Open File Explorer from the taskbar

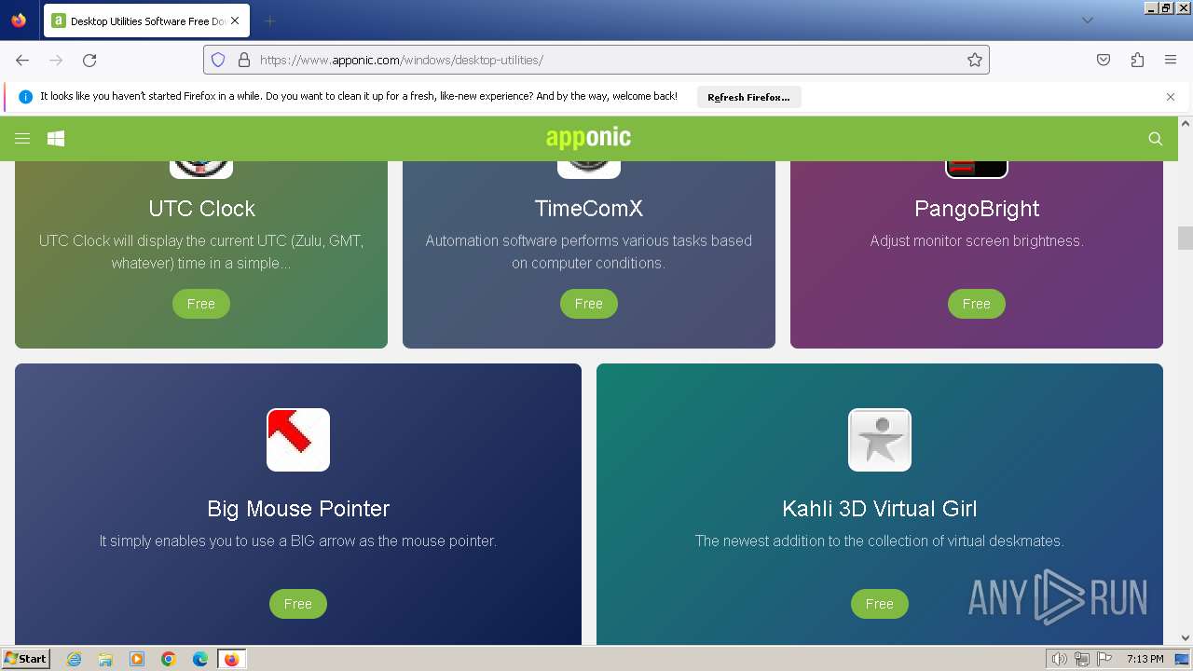click(105, 659)
